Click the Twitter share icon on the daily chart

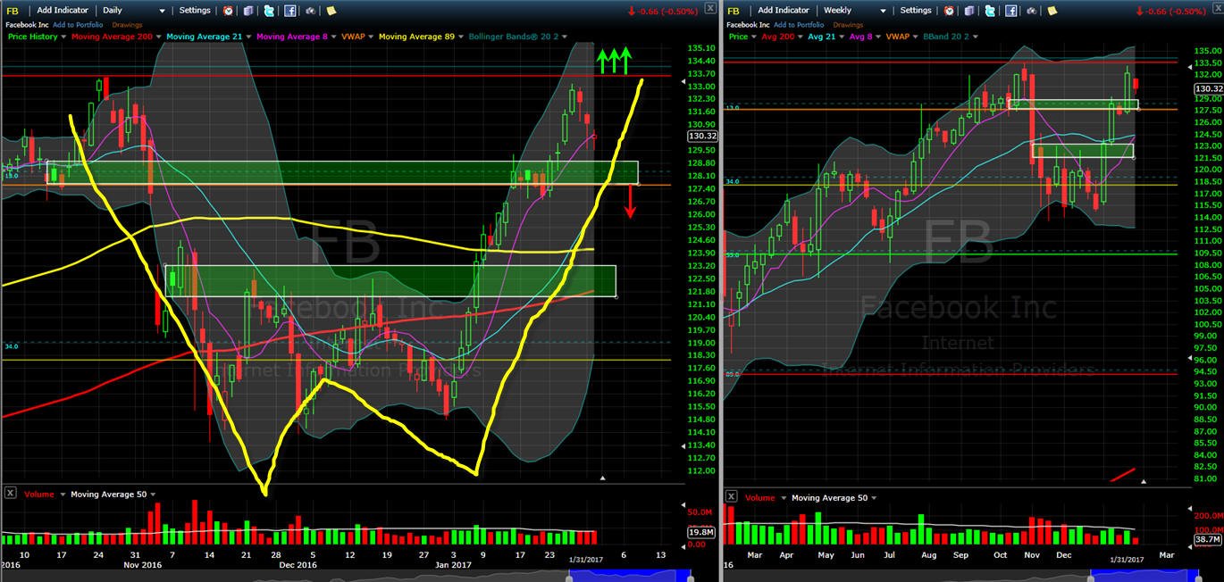click(269, 11)
